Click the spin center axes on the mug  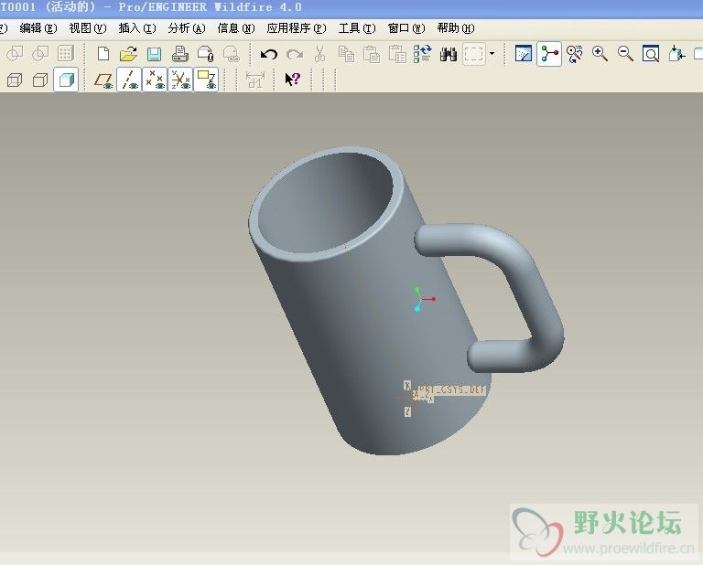tap(423, 300)
